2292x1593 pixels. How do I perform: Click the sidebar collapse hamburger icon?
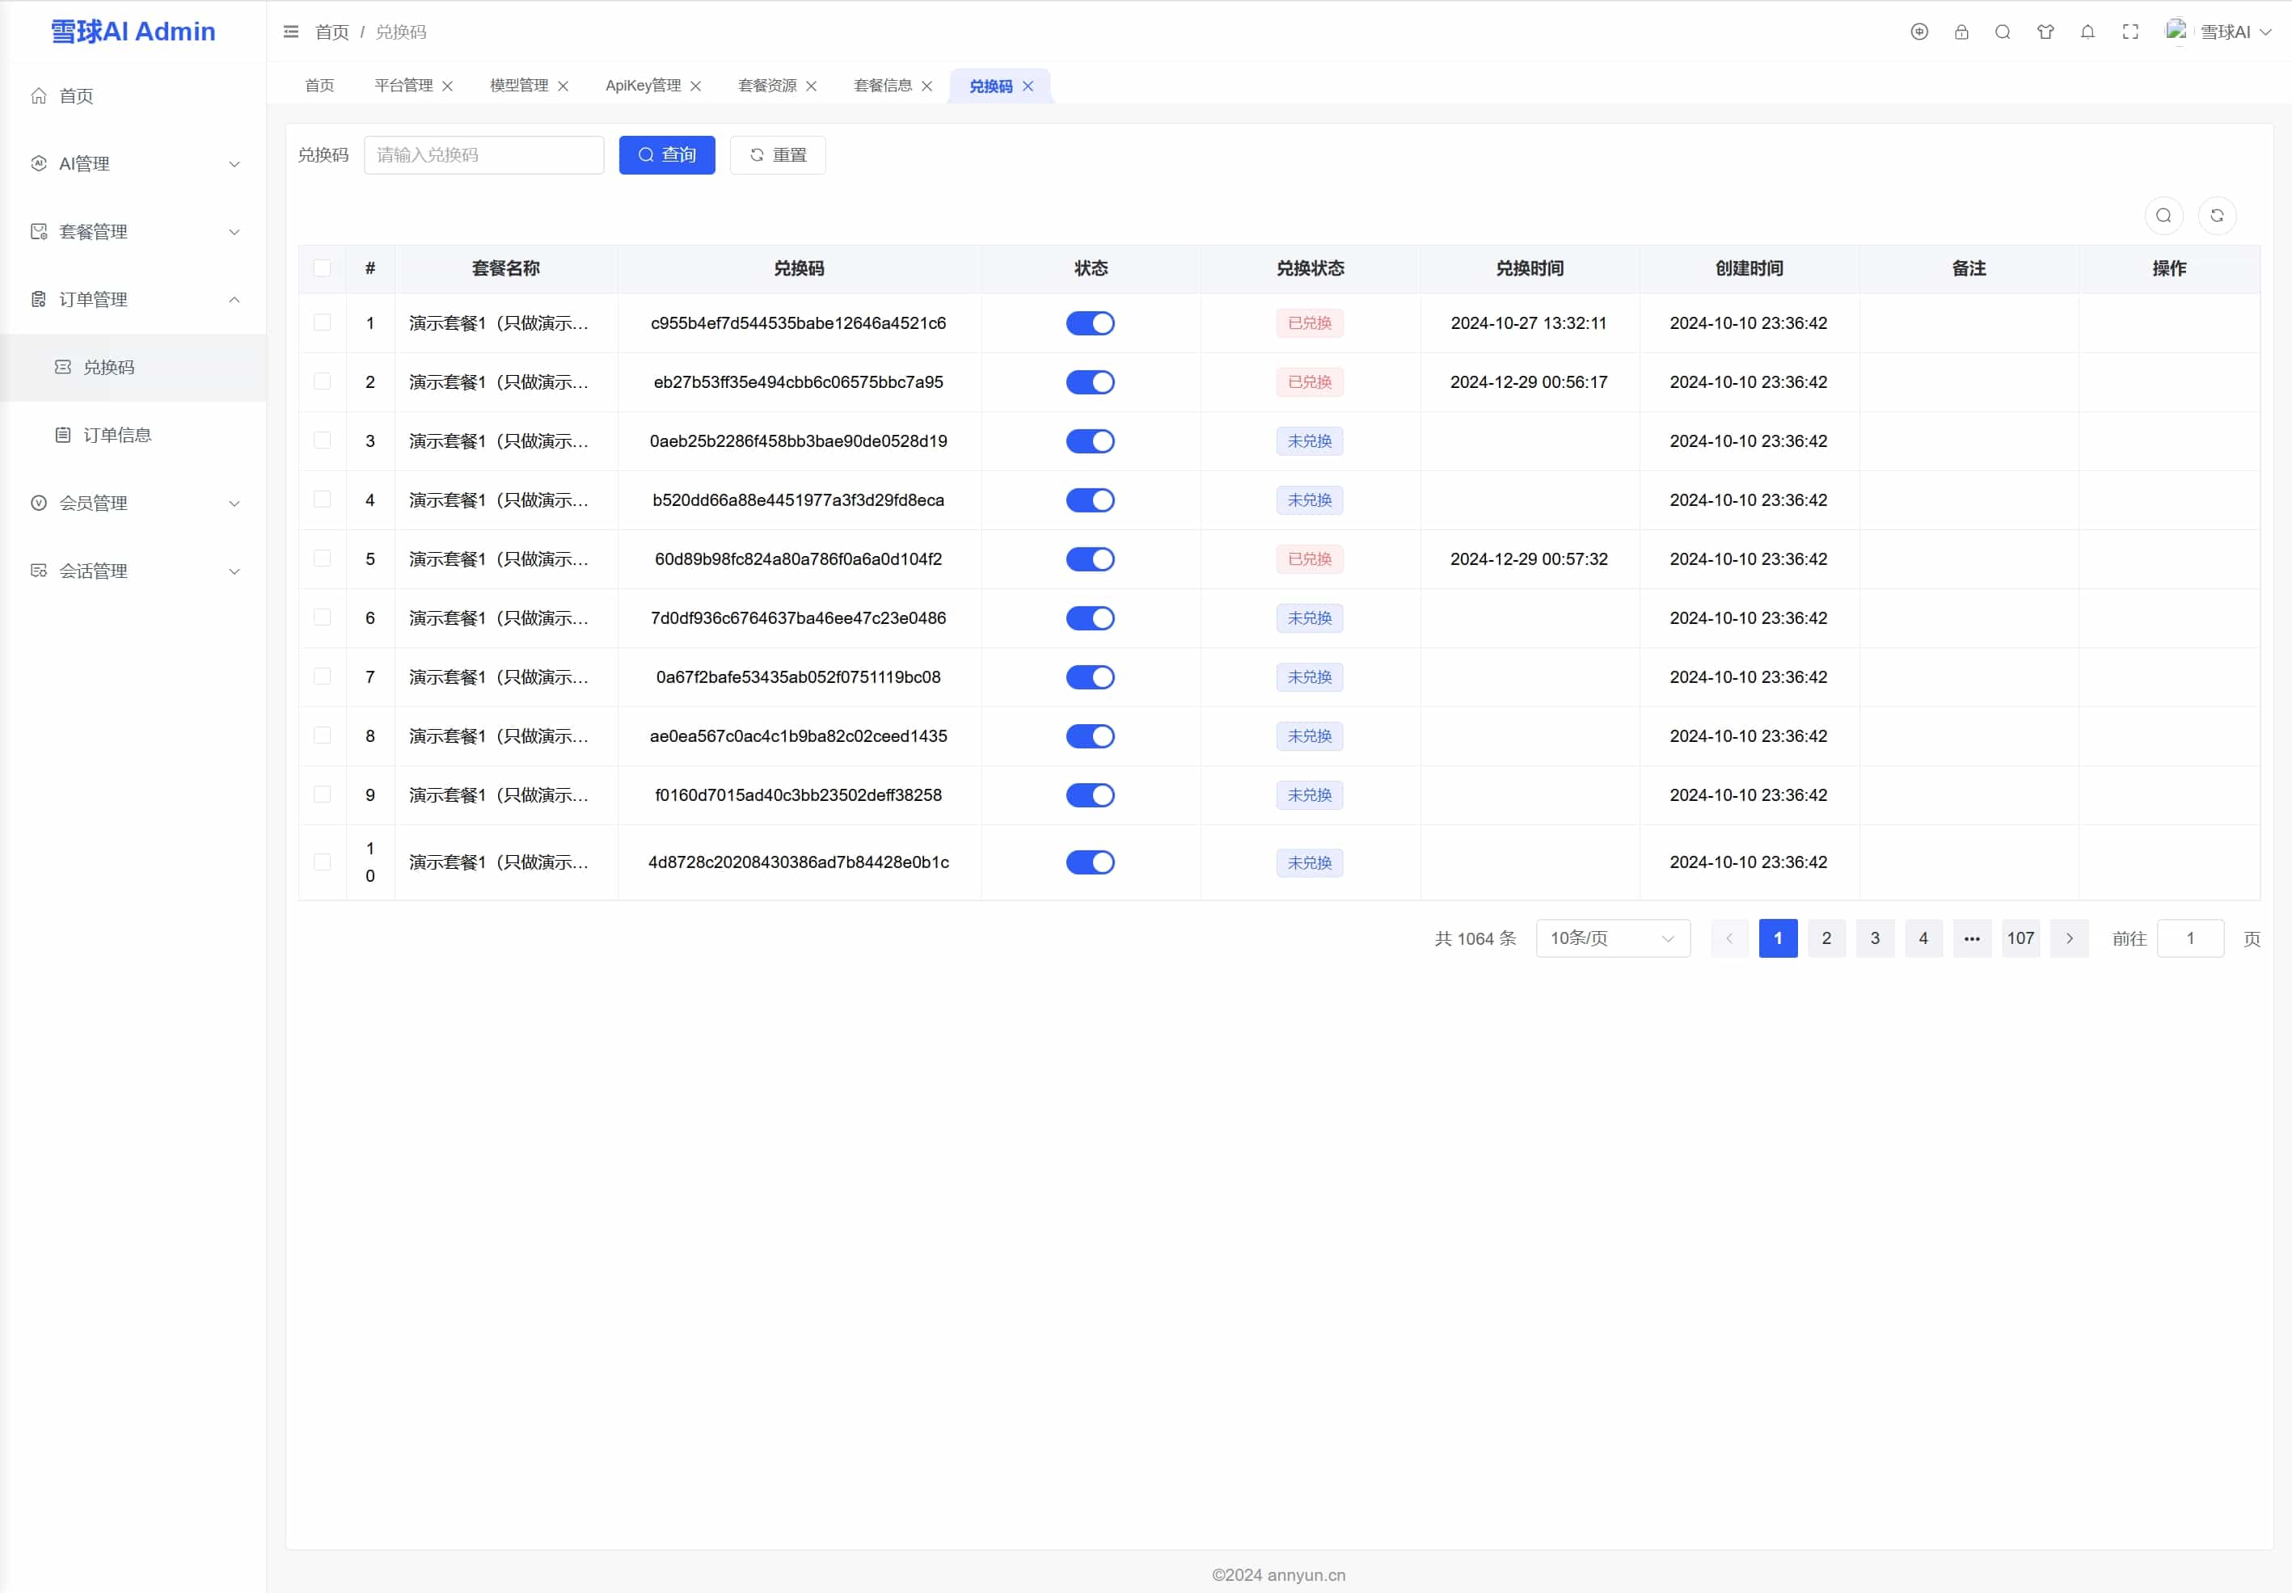pos(290,32)
